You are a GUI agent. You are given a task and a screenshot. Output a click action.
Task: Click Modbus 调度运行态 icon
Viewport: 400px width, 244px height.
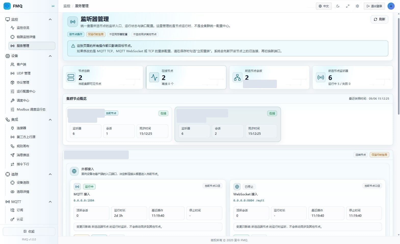pyautogui.click(x=12, y=110)
